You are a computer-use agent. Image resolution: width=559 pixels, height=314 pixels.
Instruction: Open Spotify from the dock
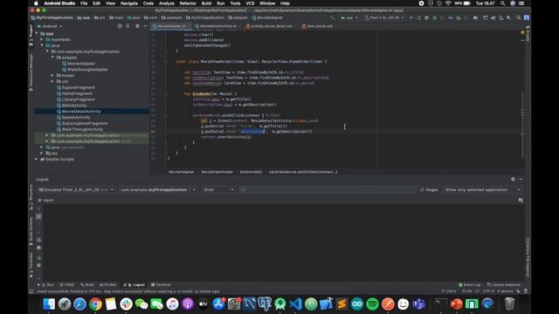point(372,304)
